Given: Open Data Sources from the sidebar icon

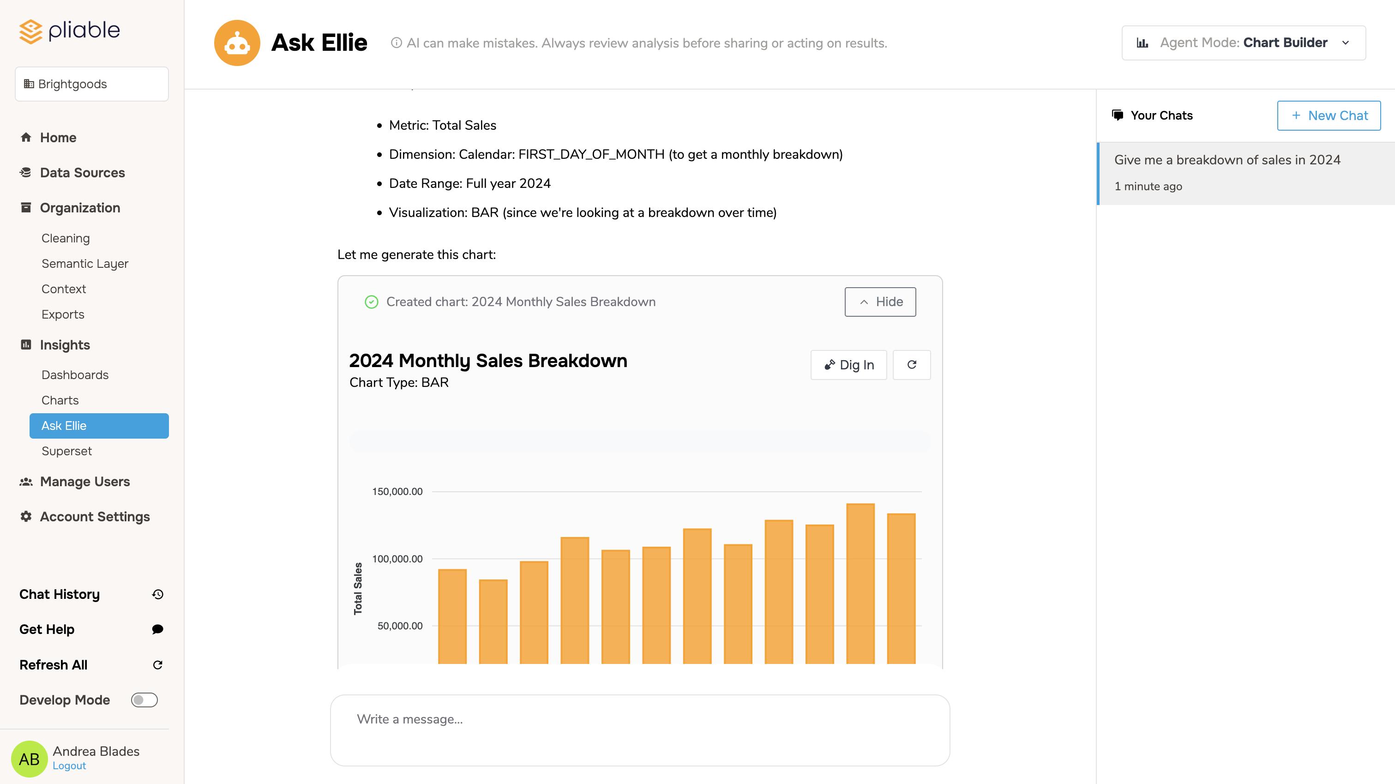Looking at the screenshot, I should 25,172.
